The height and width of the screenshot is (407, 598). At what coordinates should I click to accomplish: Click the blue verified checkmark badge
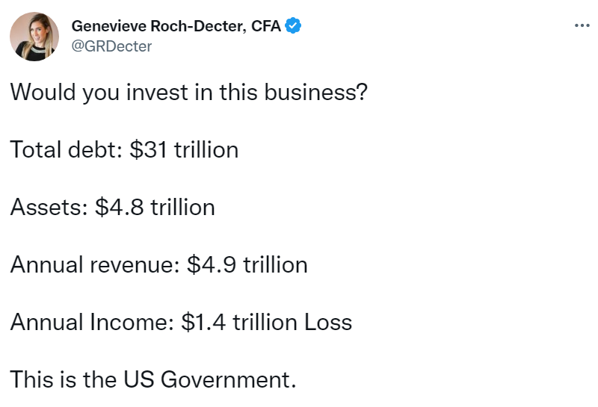pyautogui.click(x=294, y=26)
